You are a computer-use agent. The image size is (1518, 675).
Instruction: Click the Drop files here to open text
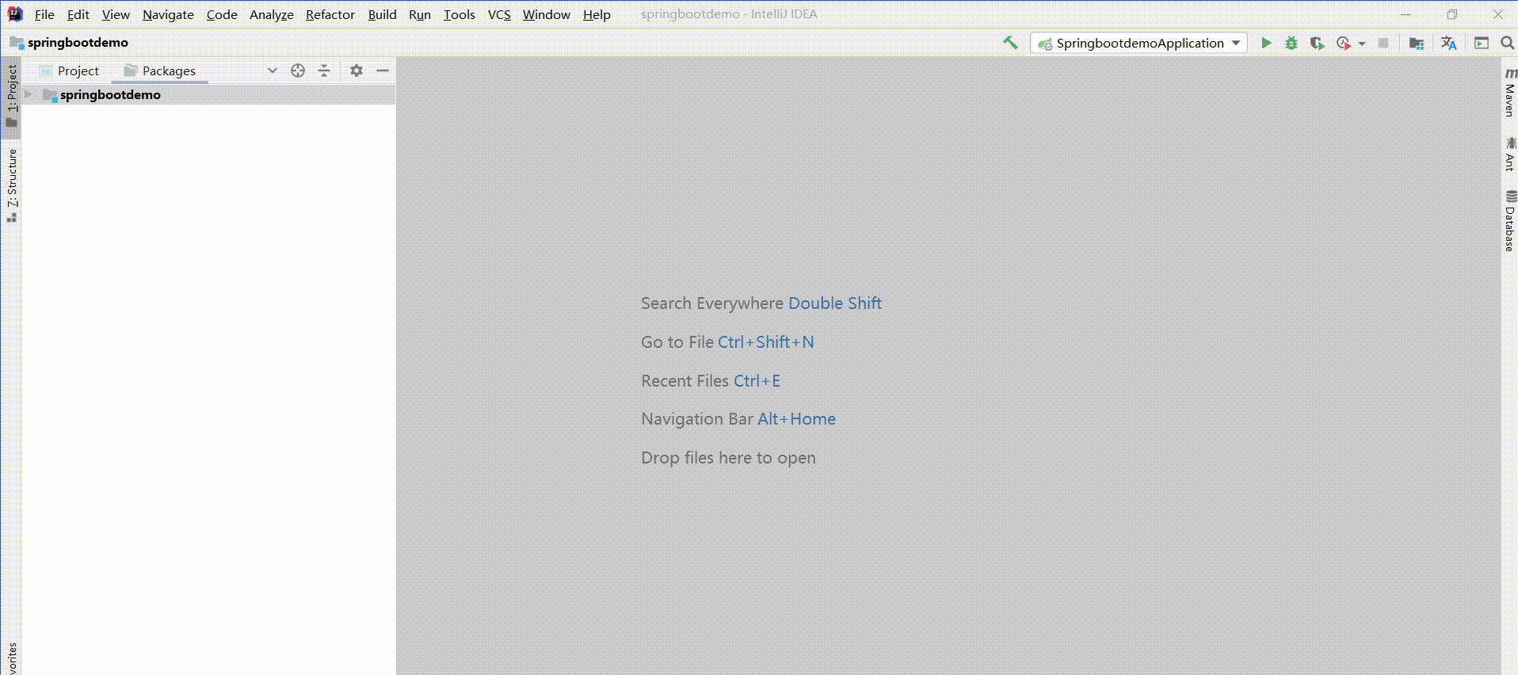pyautogui.click(x=728, y=458)
